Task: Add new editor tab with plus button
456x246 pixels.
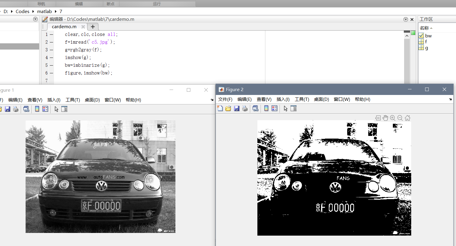Action: pyautogui.click(x=93, y=27)
